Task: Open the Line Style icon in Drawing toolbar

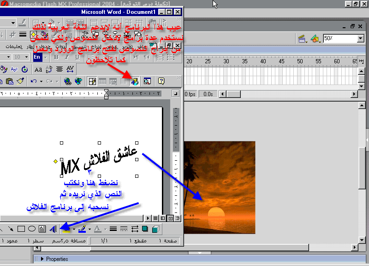Action: (113, 229)
